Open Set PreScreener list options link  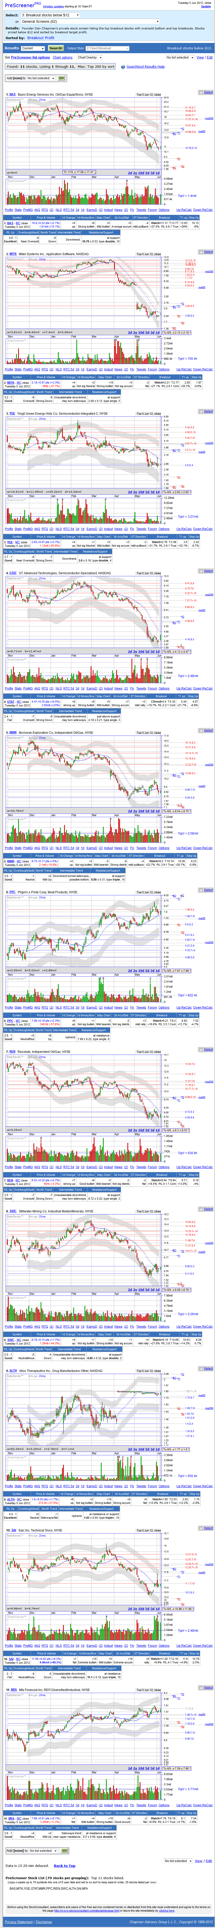tap(31, 58)
